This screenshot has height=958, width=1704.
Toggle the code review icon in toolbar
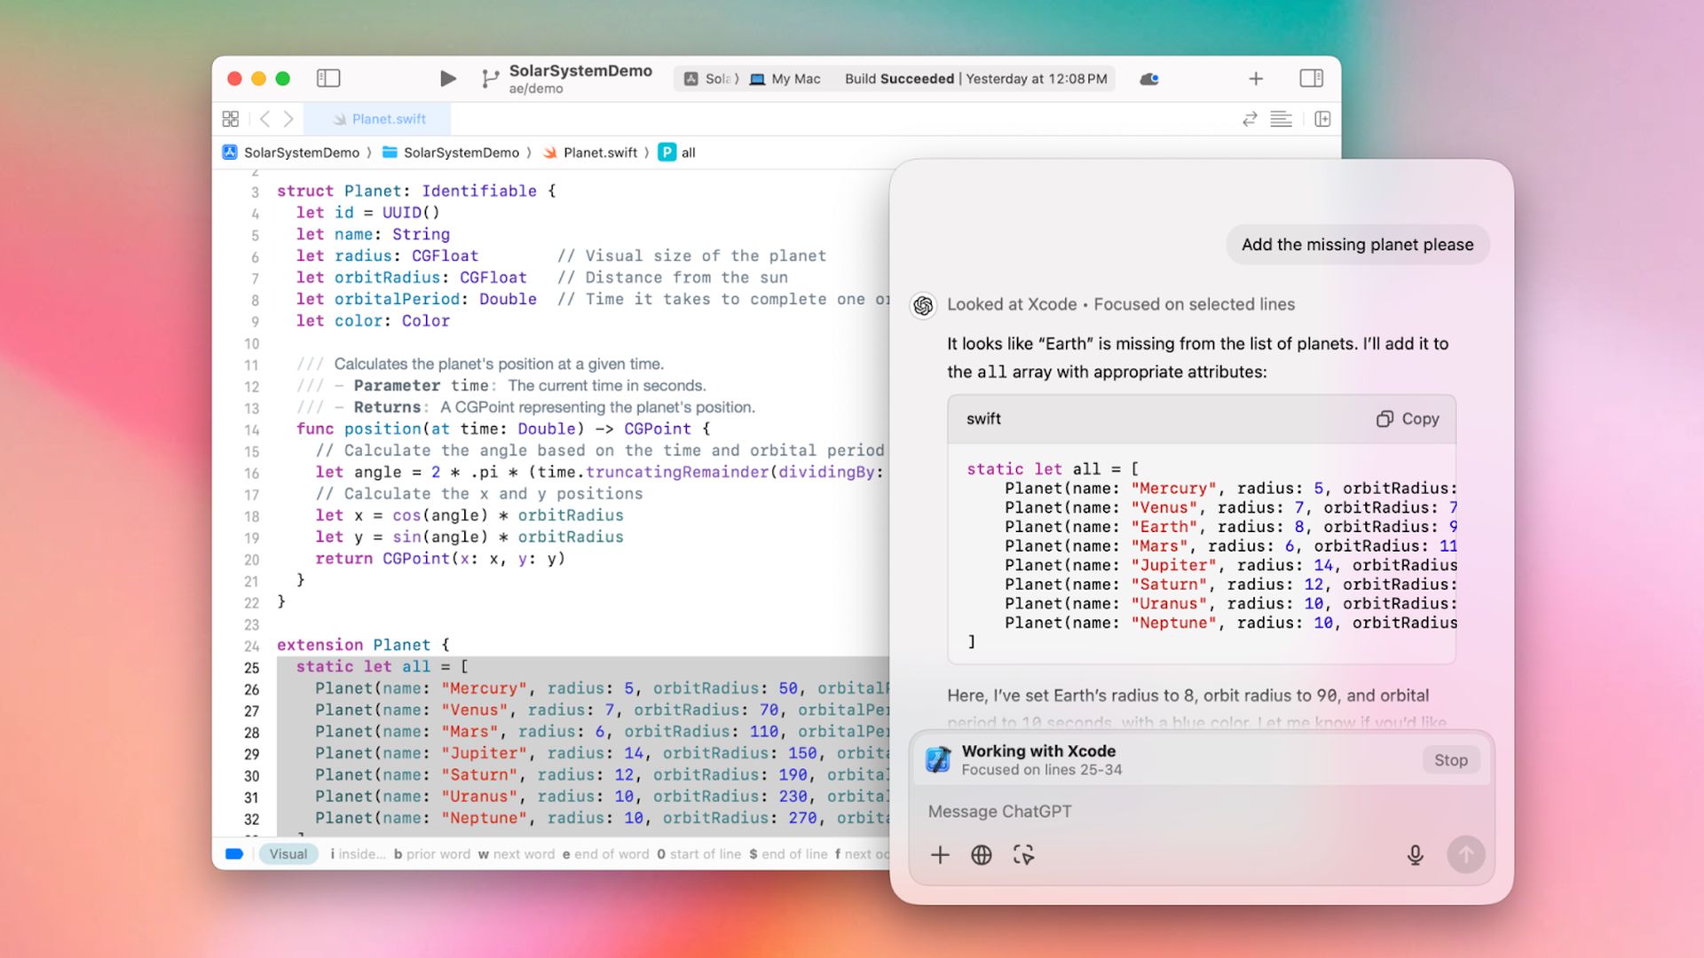tap(1250, 118)
